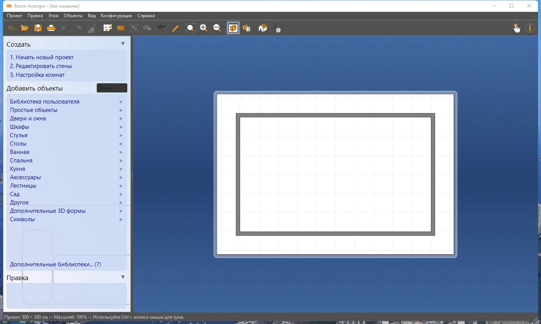Expand Столы category
This screenshot has height=324, width=541.
(66, 144)
